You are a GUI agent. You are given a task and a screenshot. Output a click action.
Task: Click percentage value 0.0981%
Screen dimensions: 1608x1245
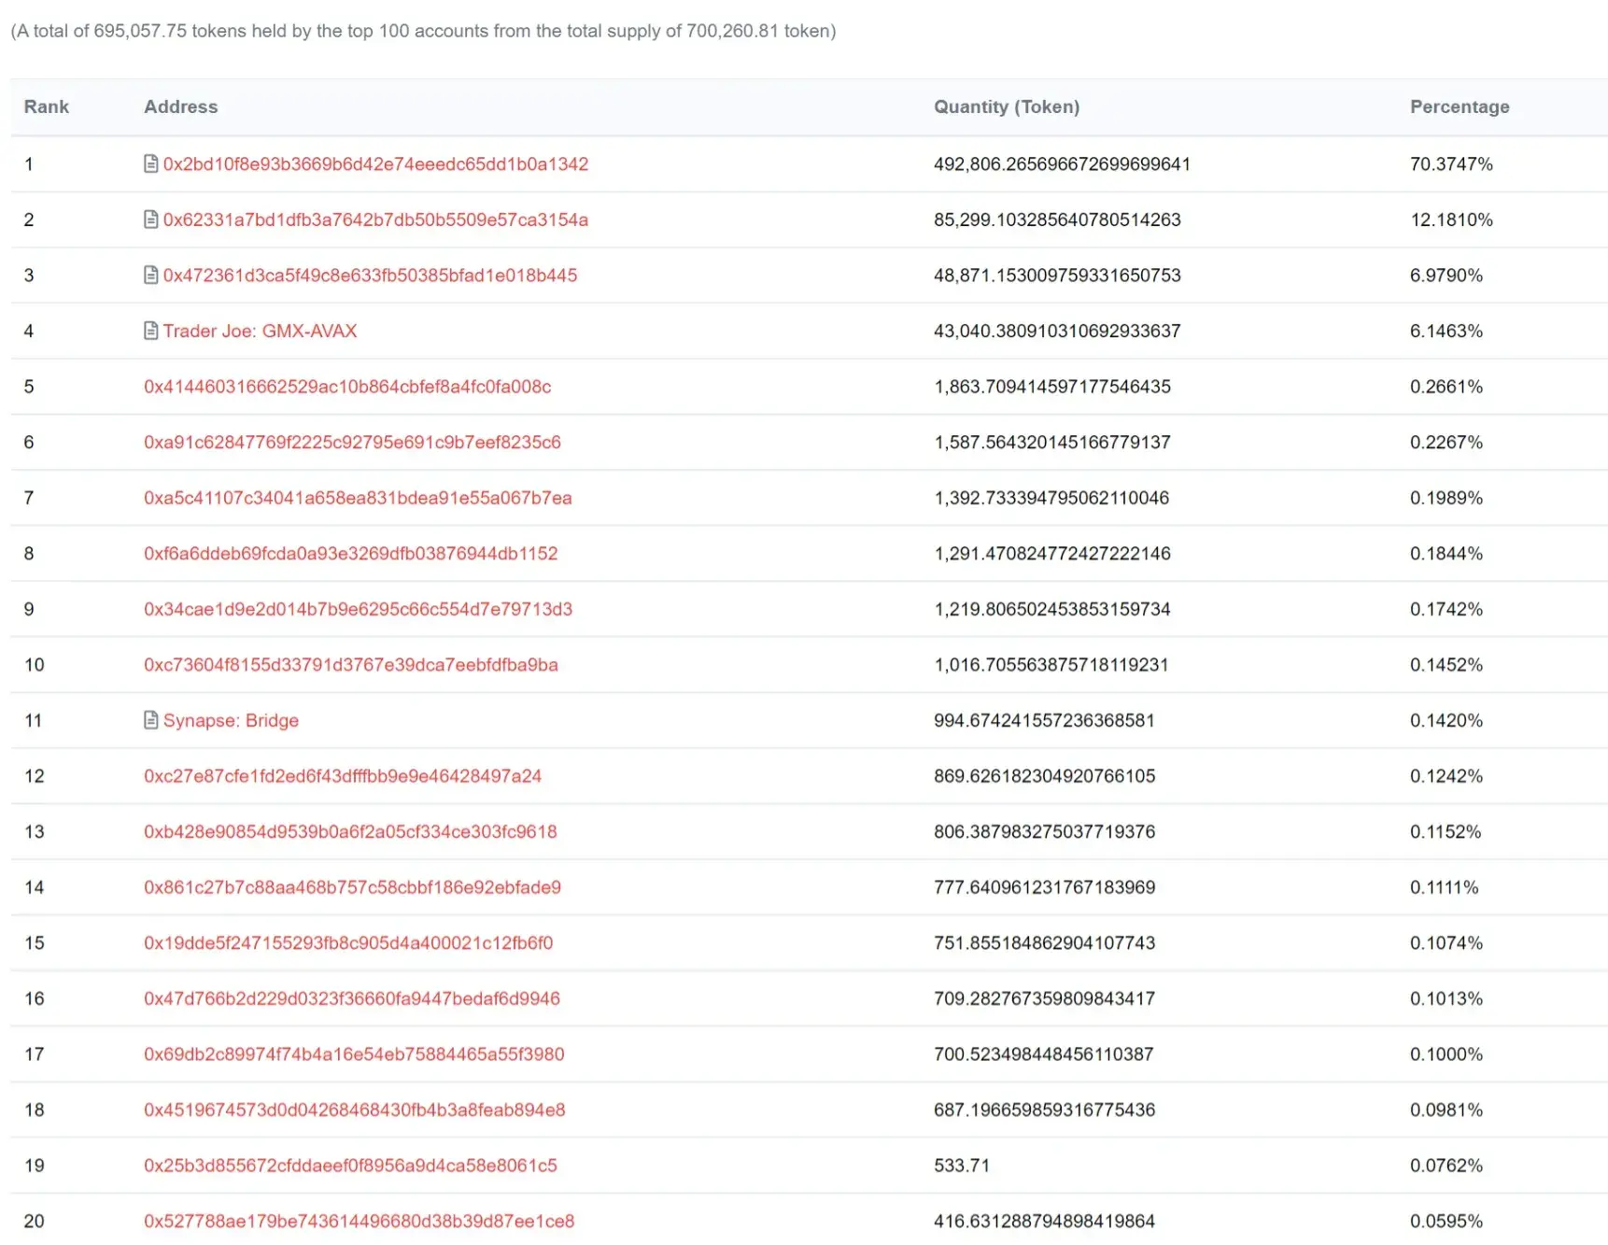[1446, 1110]
